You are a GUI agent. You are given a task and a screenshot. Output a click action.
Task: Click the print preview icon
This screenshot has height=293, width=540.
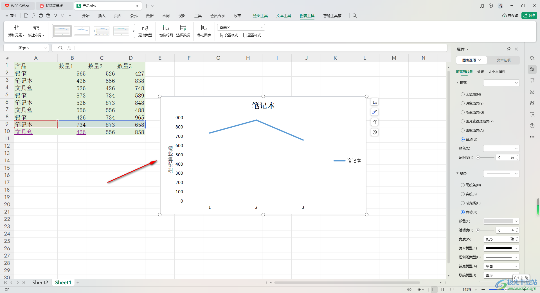(x=48, y=16)
